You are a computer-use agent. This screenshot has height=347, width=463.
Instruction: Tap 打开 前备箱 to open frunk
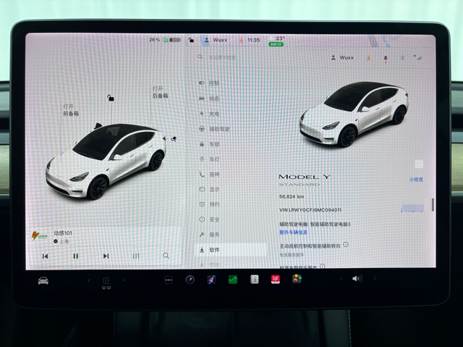(x=71, y=110)
